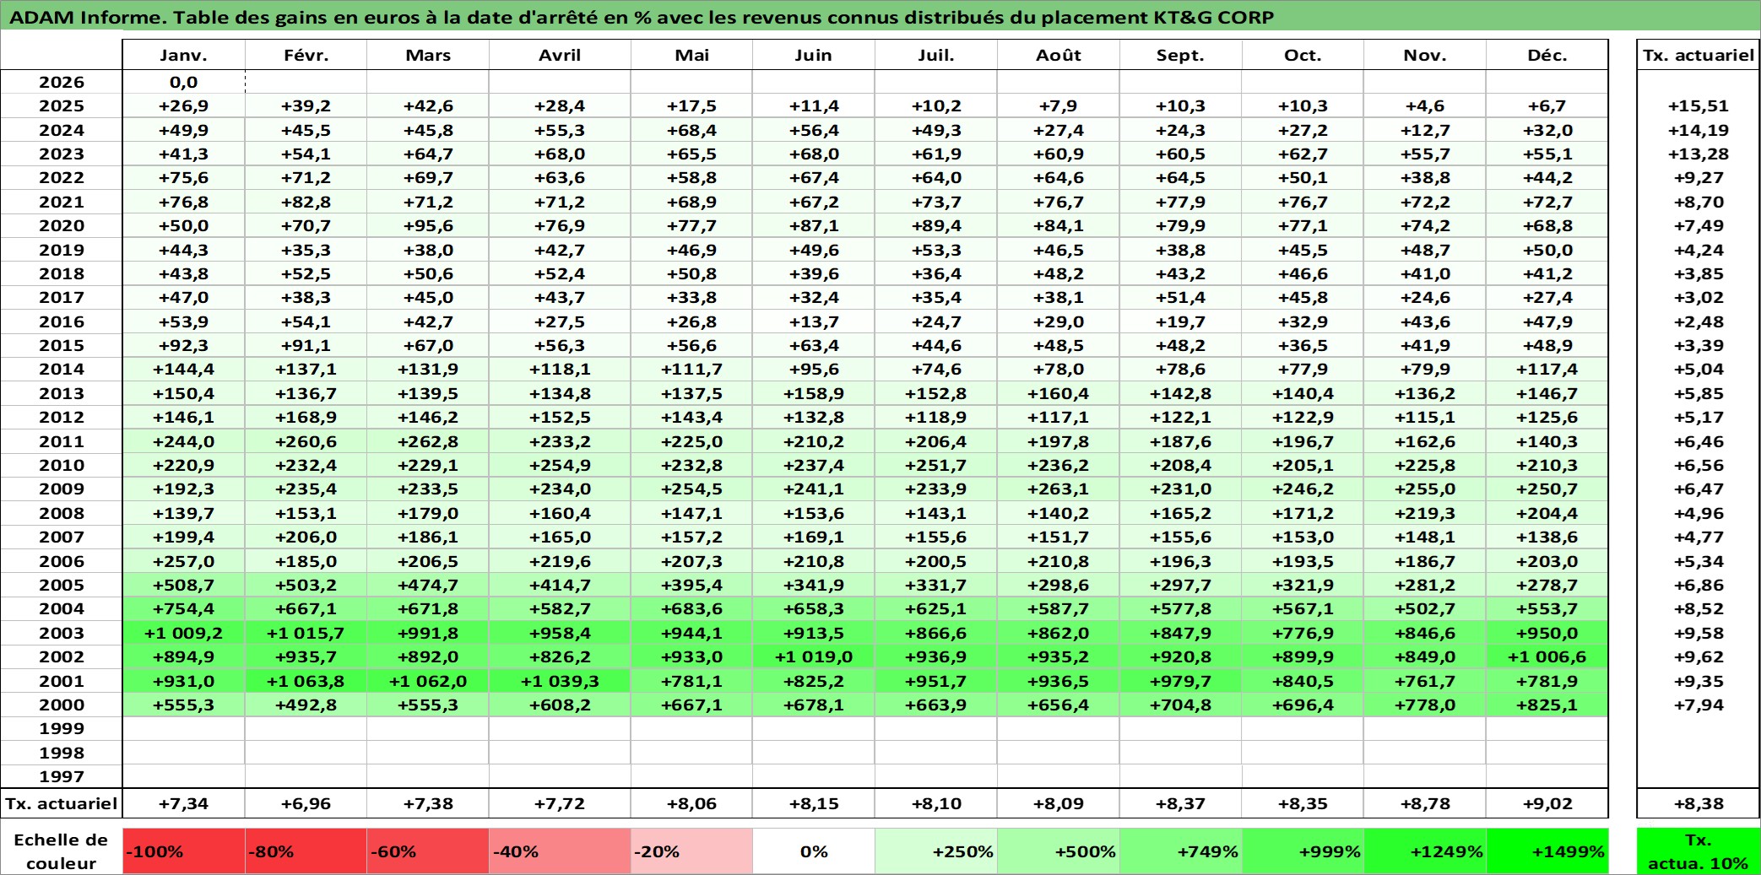Screen dimensions: 1761x875
Task: Select the Juin column header
Action: tap(814, 55)
